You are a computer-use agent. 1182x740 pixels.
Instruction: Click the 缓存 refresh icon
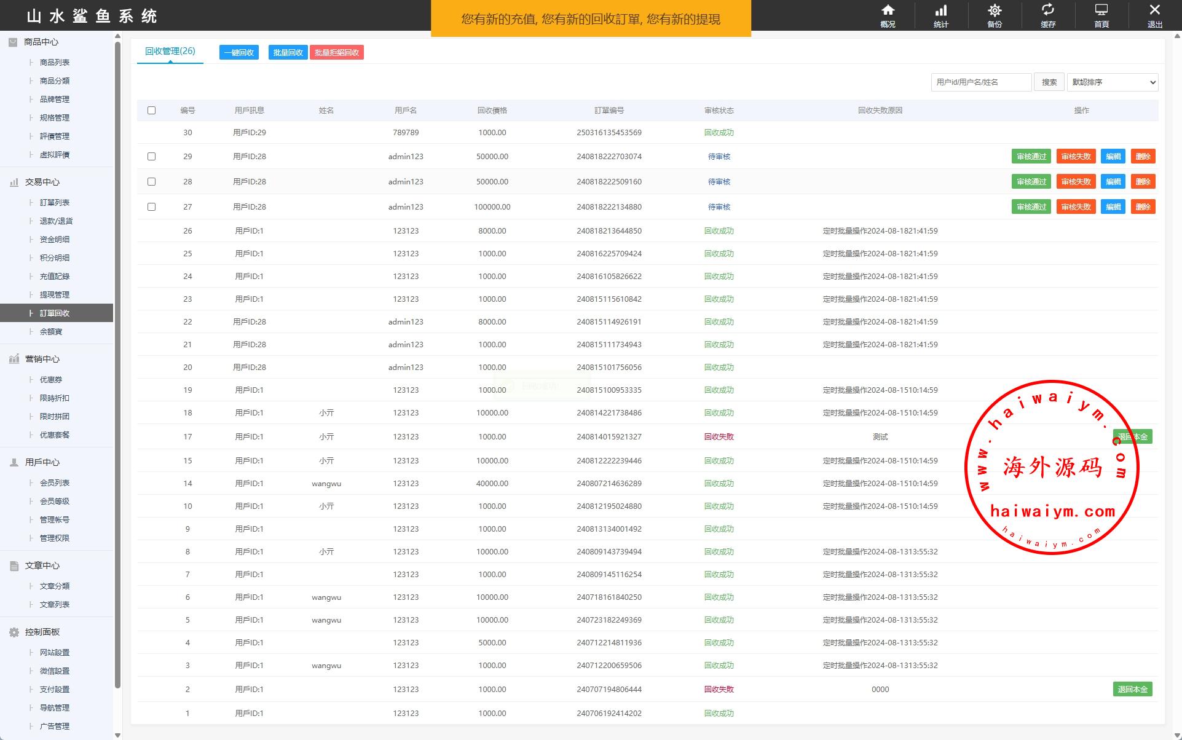[x=1048, y=10]
